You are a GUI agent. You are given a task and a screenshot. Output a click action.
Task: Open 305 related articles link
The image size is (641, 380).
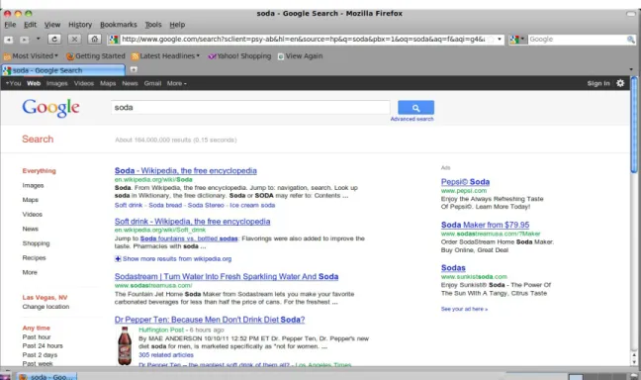(x=165, y=355)
